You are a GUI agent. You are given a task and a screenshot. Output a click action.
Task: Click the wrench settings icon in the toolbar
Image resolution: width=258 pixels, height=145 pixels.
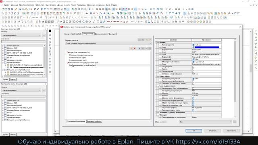pyautogui.click(x=16, y=9)
